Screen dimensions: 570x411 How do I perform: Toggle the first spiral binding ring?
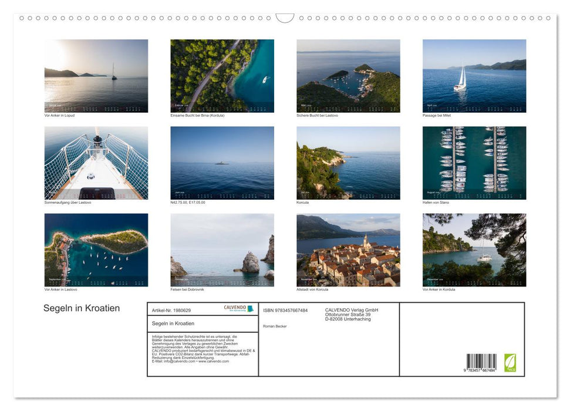click(x=22, y=18)
